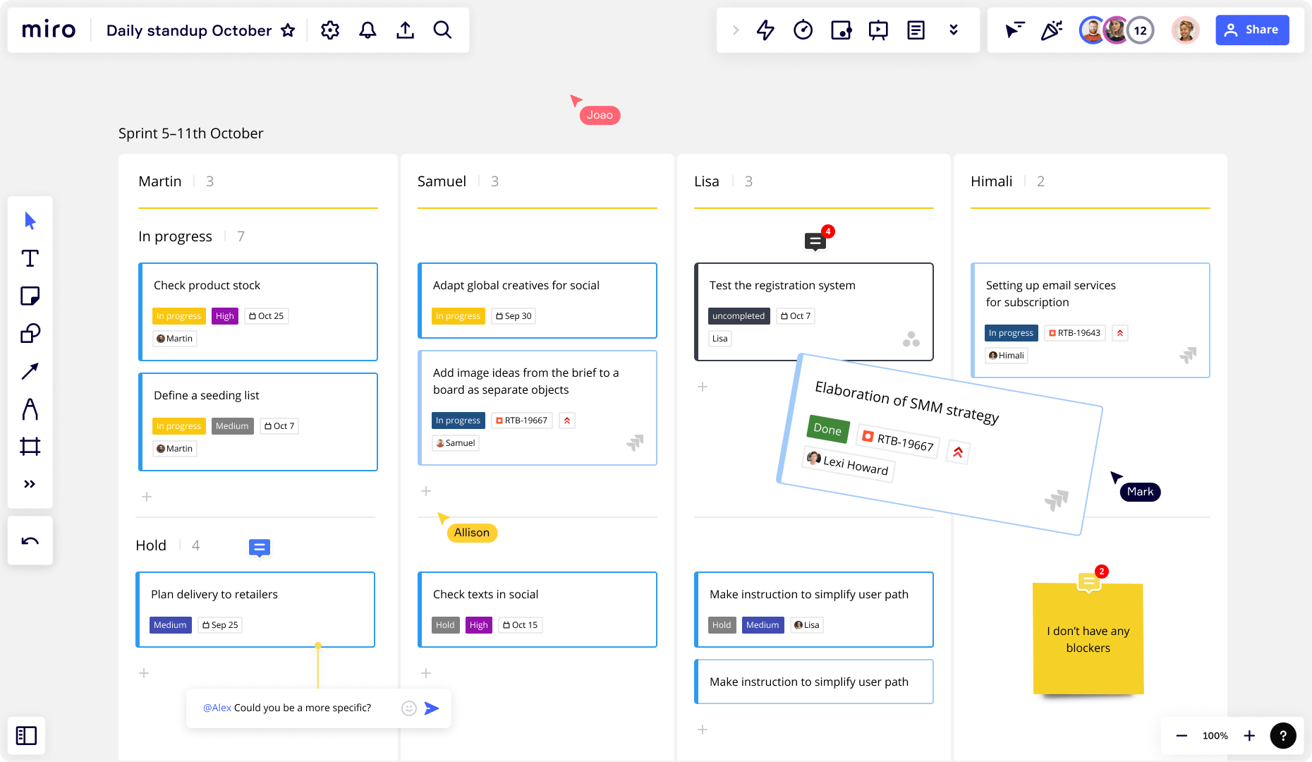Decrease zoom with the minus control

1181,735
